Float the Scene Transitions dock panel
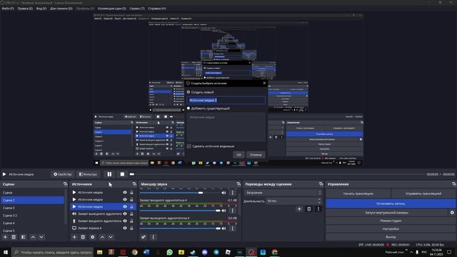The width and height of the screenshot is (457, 257). click(x=321, y=184)
